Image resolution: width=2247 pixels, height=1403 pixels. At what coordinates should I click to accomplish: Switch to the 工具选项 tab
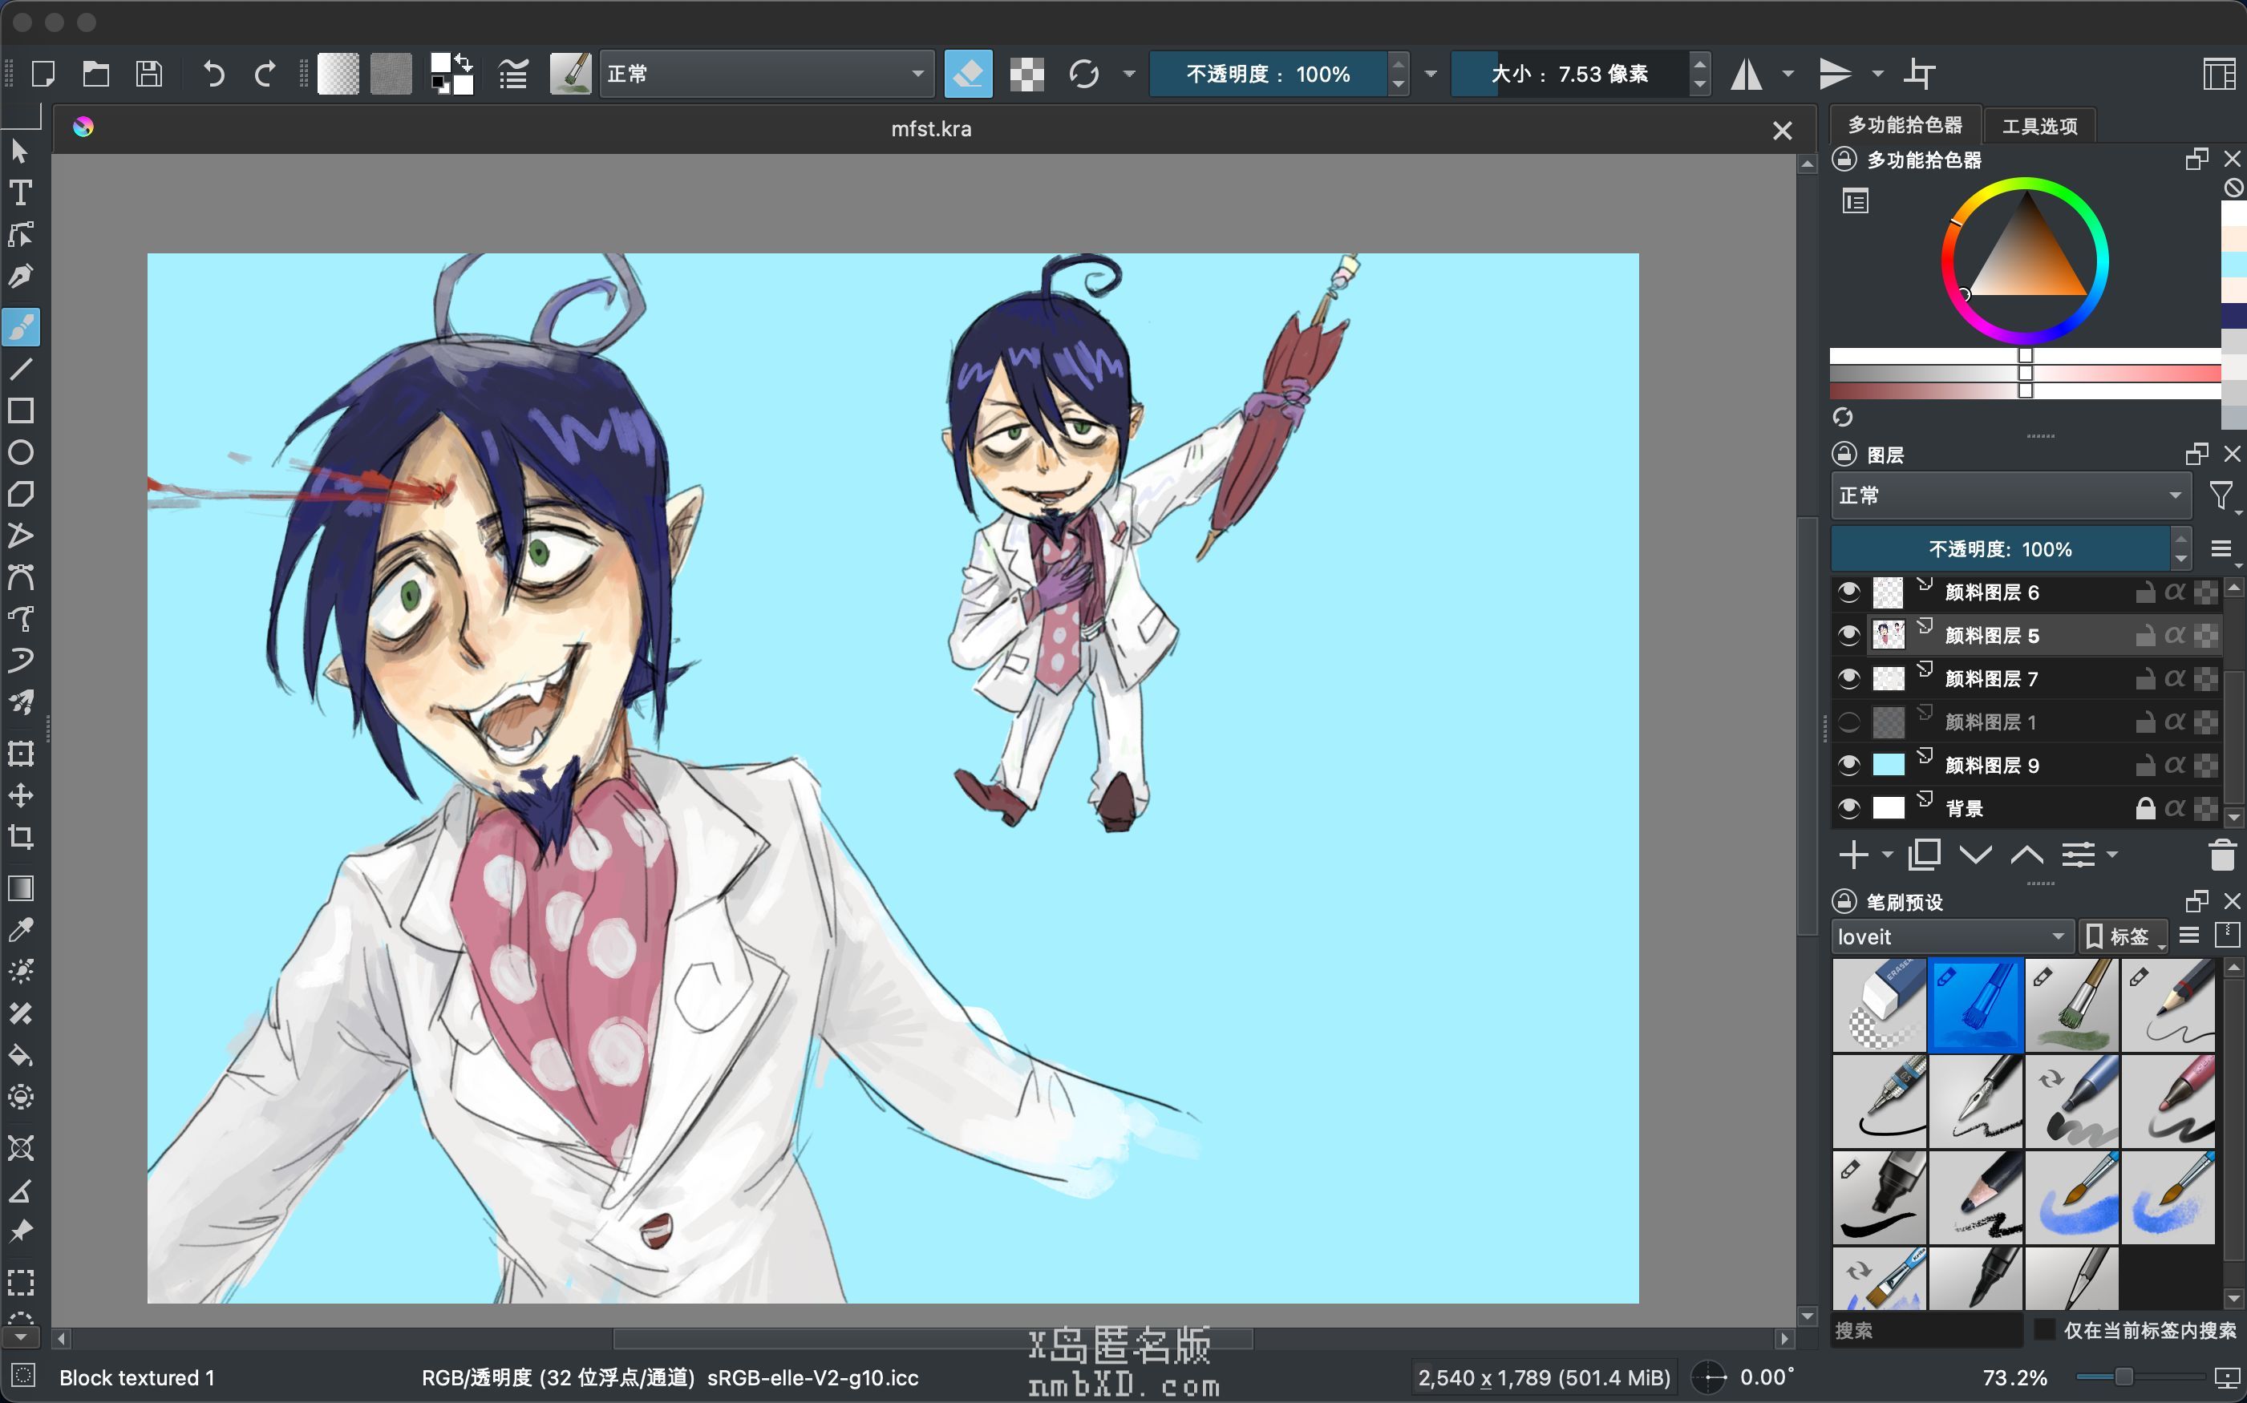tap(2039, 125)
